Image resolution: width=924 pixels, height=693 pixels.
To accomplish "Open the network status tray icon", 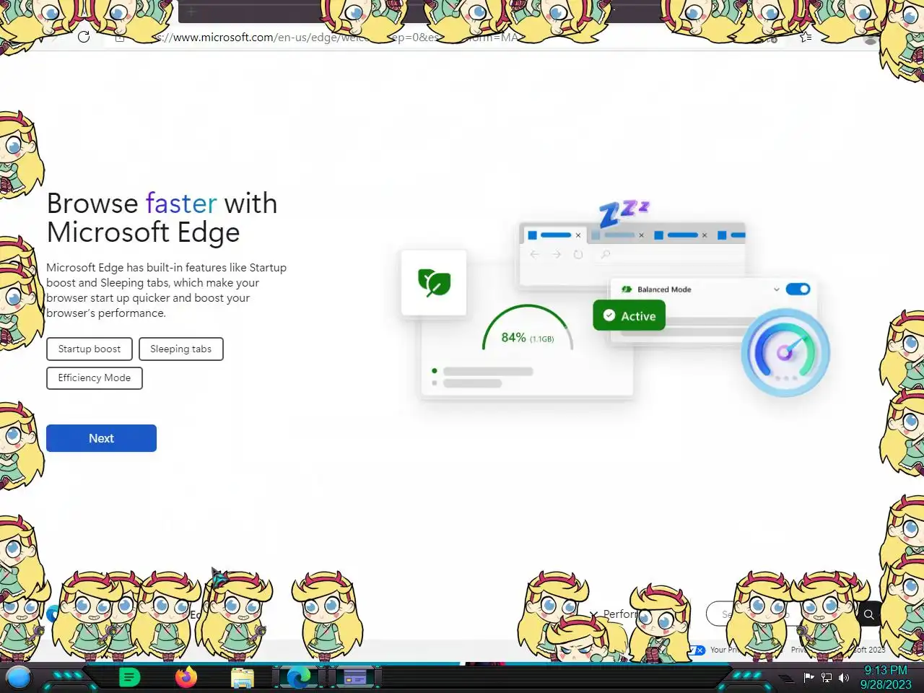I will click(x=827, y=677).
